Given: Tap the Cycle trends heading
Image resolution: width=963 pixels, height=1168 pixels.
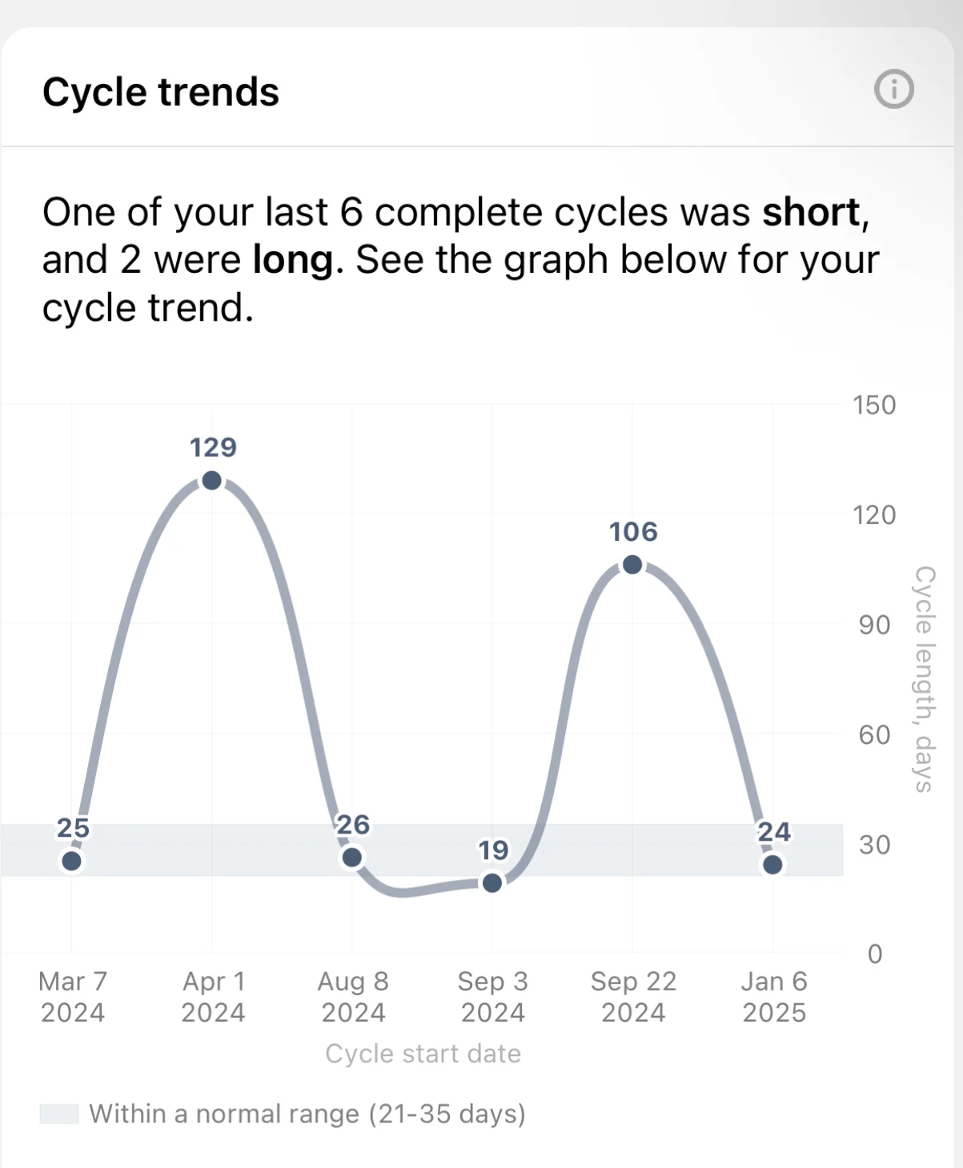Looking at the screenshot, I should click(x=161, y=92).
